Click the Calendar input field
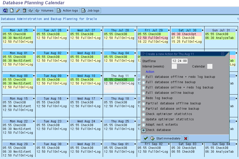The height and width of the screenshot is (159, 239). 210,66
